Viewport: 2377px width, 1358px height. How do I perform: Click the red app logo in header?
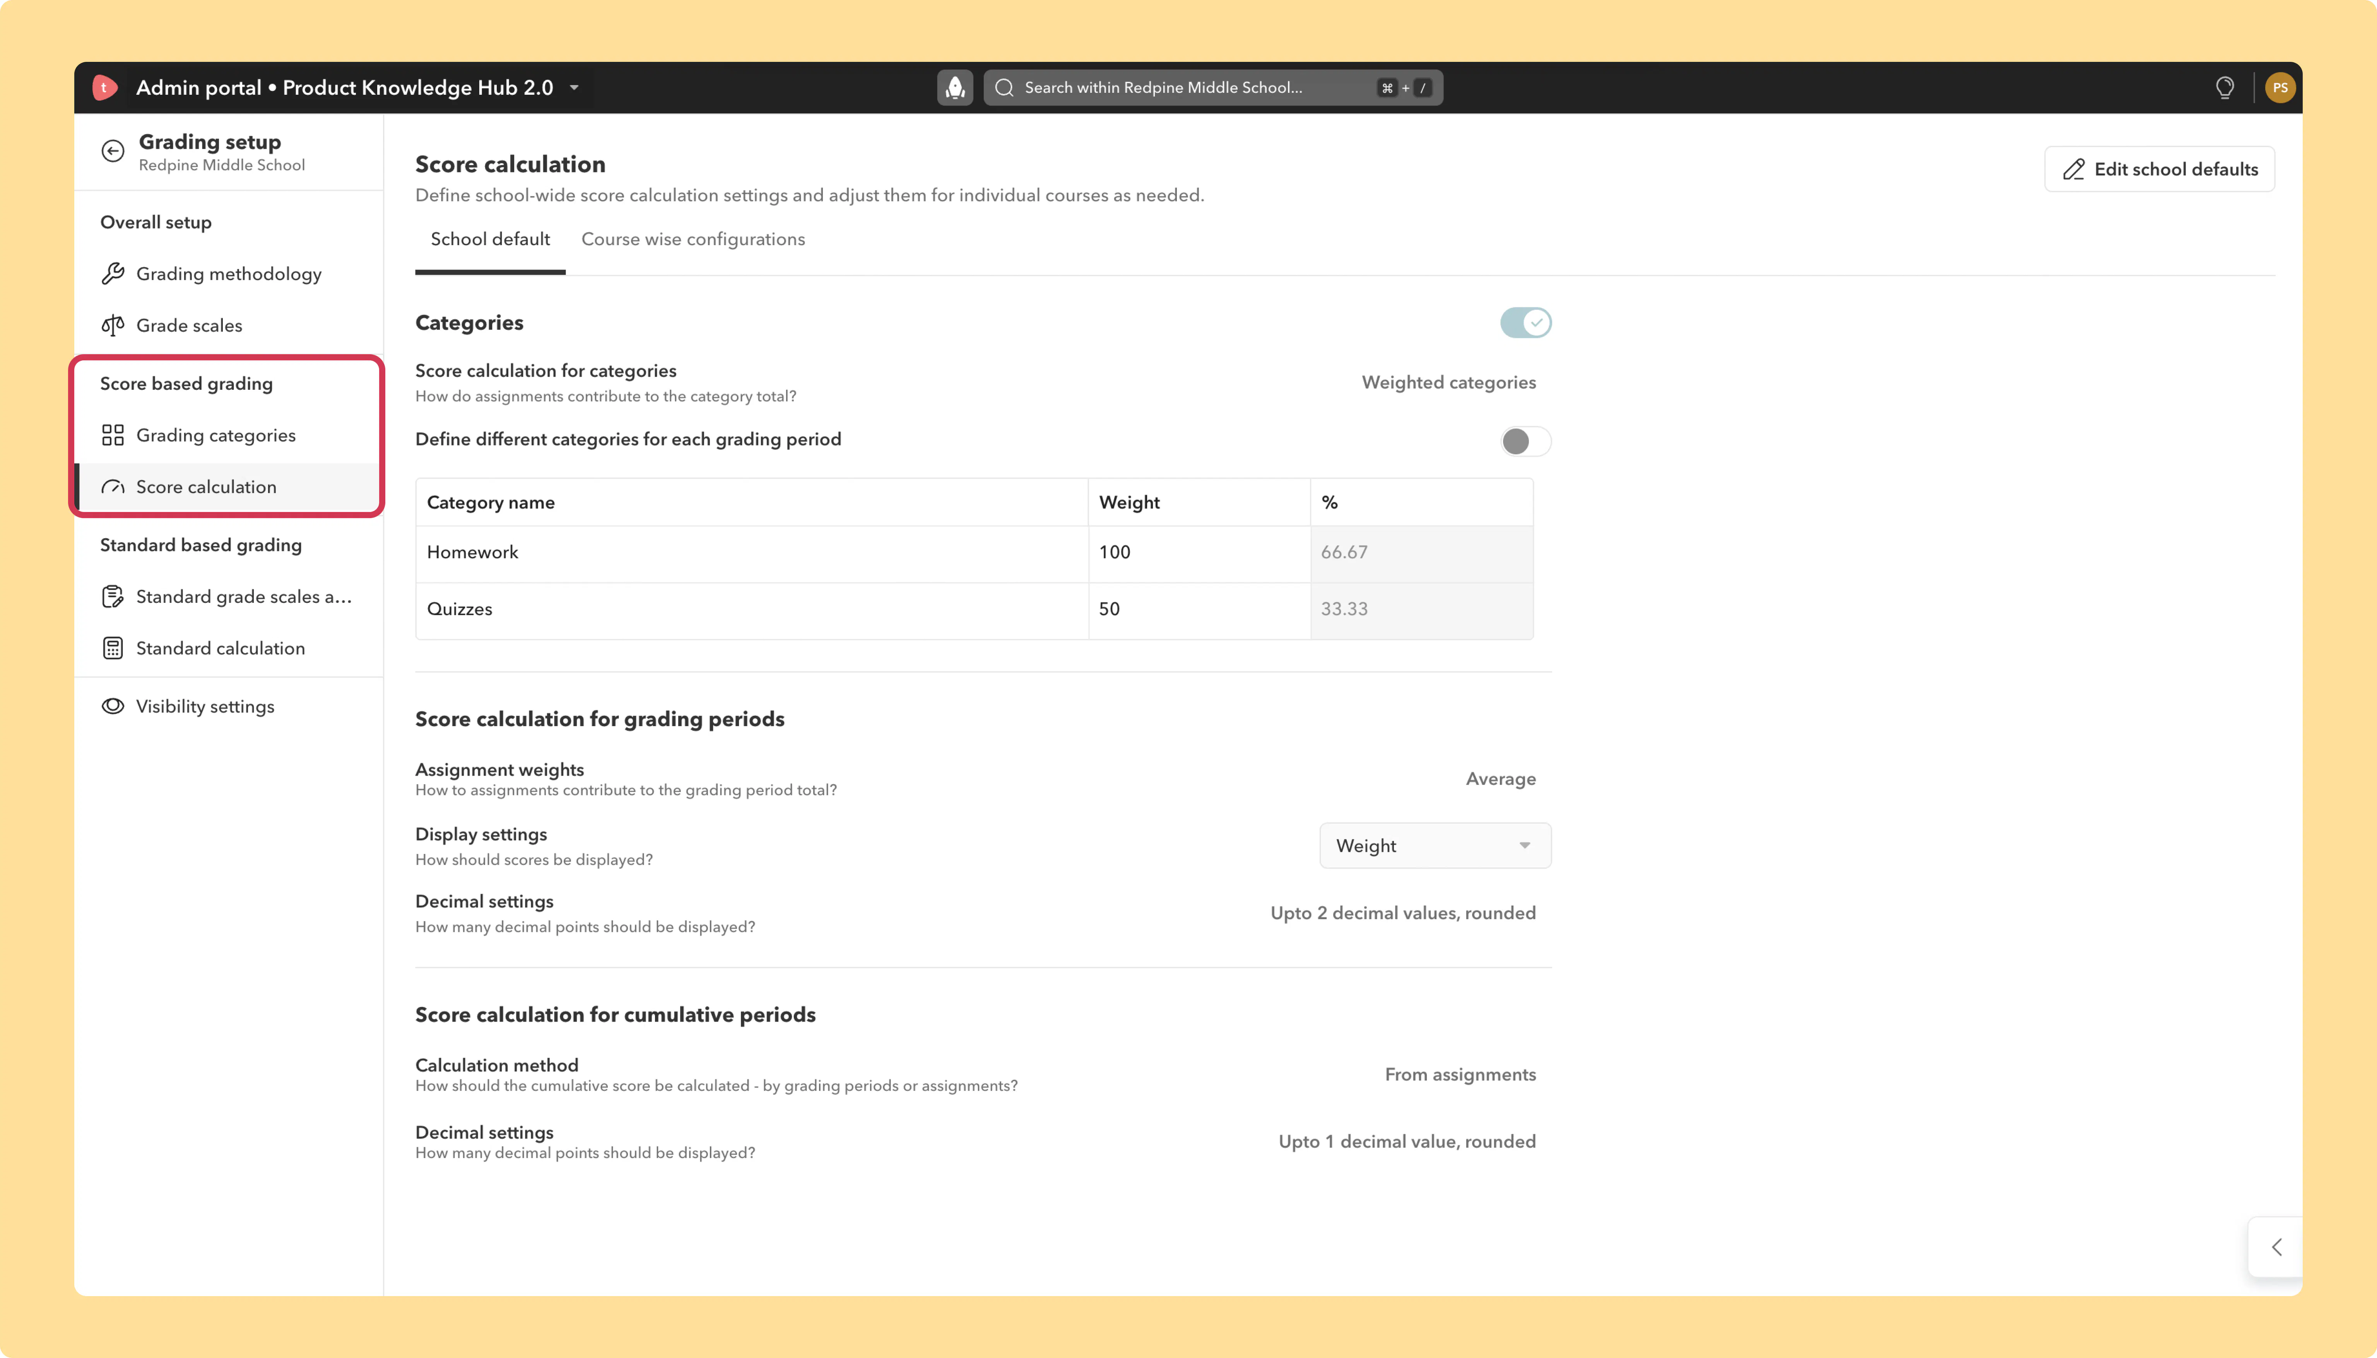coord(104,88)
